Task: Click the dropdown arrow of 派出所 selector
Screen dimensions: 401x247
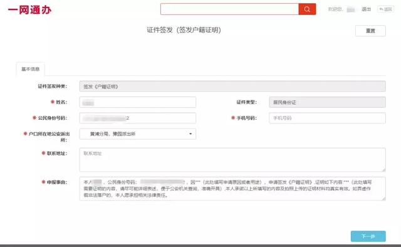Action: click(x=190, y=134)
